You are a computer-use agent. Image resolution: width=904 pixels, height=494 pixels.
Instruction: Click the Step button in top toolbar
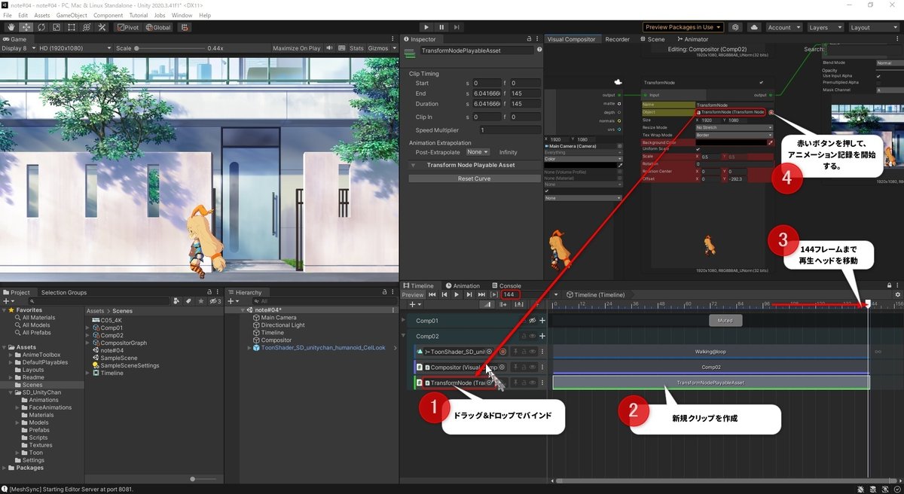click(457, 27)
